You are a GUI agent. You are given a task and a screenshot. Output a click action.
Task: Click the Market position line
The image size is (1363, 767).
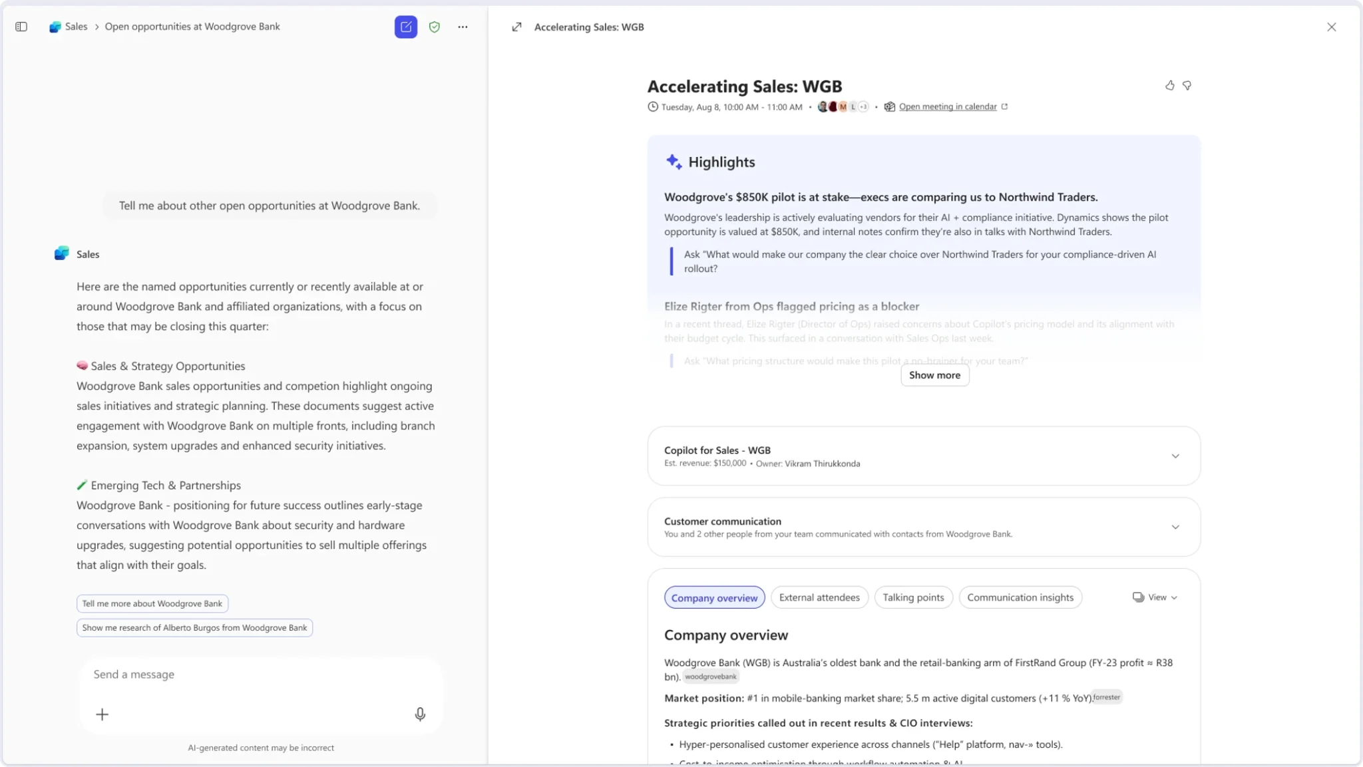[x=878, y=698]
